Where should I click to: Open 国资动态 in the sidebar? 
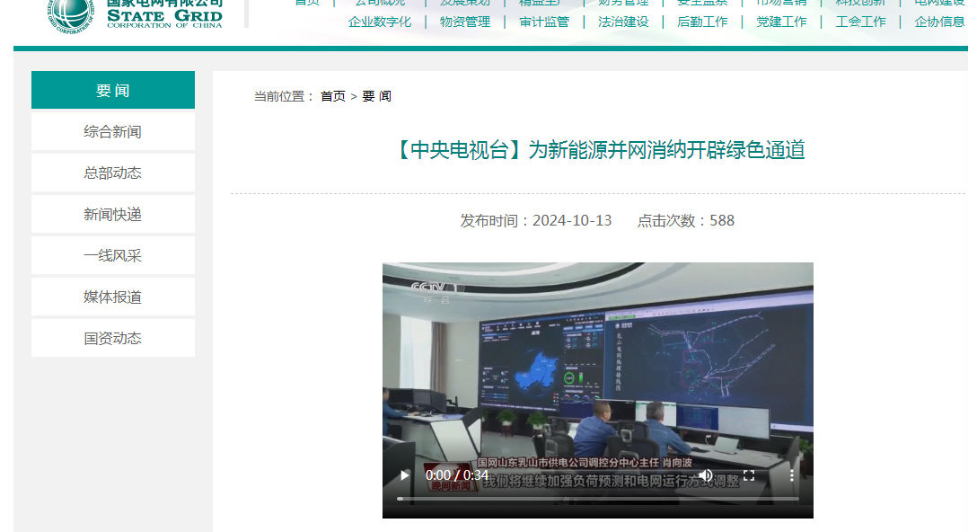point(113,339)
